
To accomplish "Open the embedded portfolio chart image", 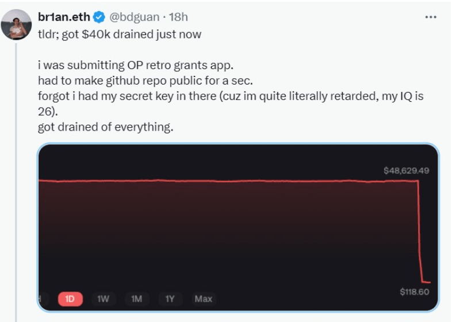I will click(x=238, y=227).
